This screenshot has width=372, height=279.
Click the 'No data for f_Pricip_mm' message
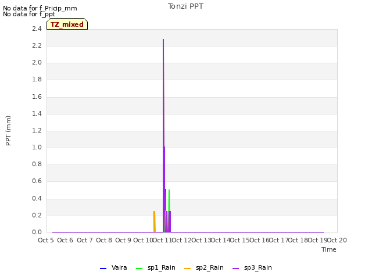(x=40, y=8)
